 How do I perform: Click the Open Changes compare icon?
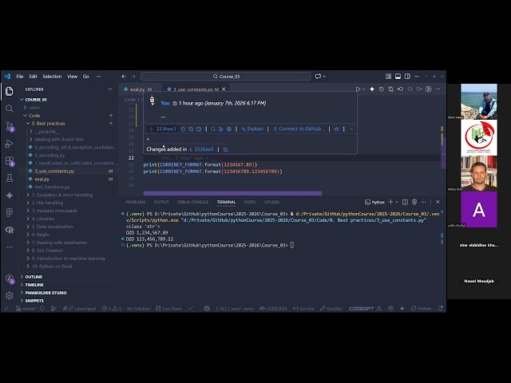390,89
